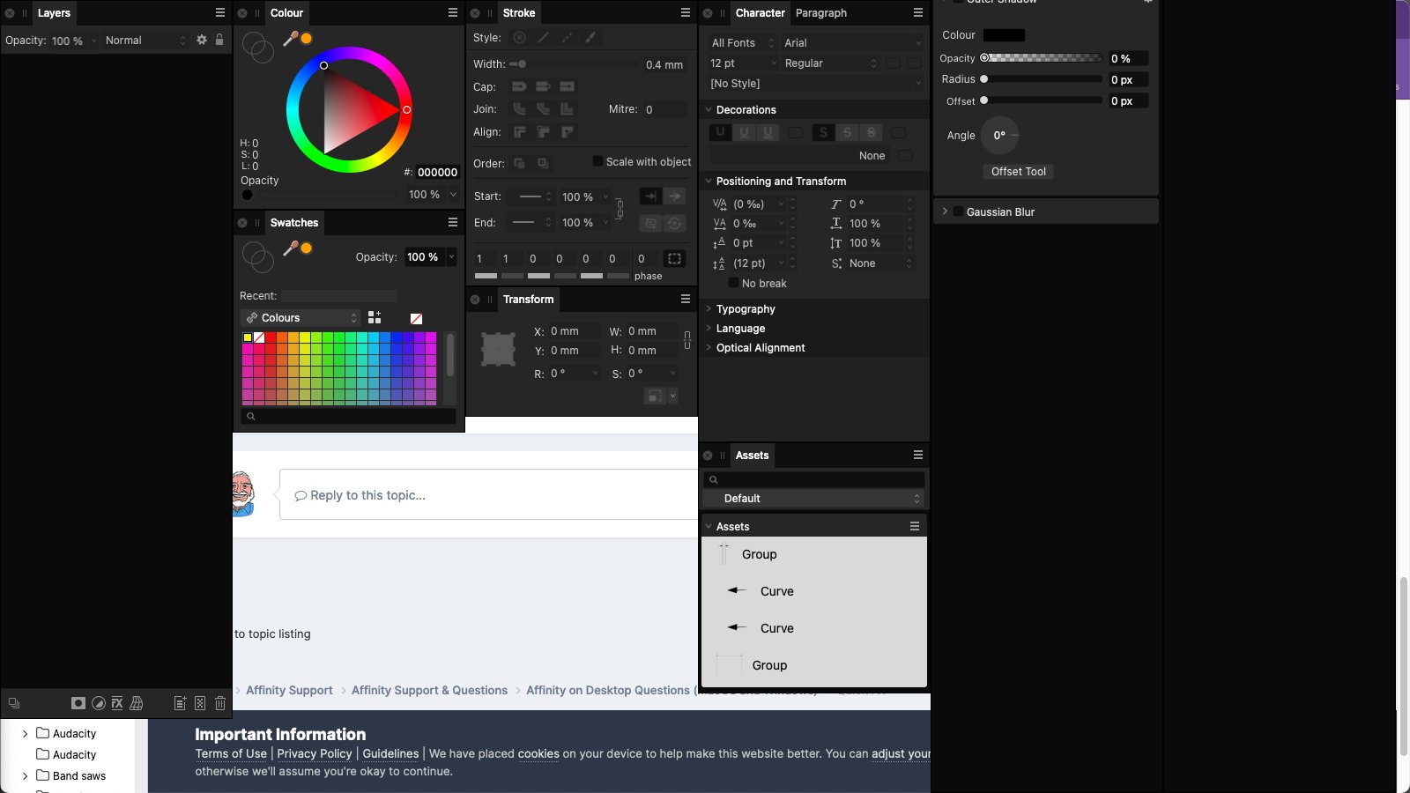The image size is (1410, 793).
Task: Expand the Gaussian Blur effect section
Action: click(x=945, y=211)
